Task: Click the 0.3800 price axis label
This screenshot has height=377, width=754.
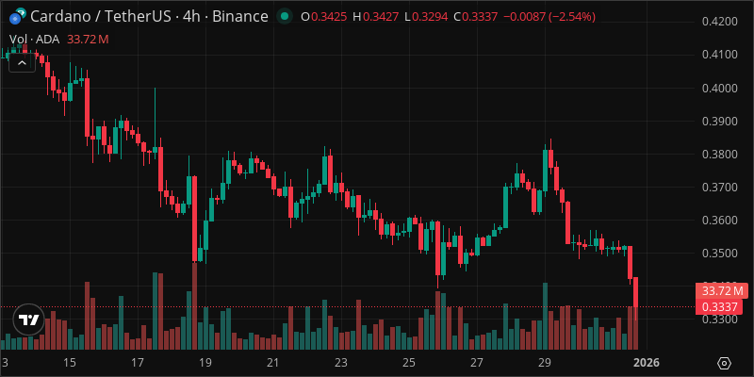Action: [x=718, y=155]
